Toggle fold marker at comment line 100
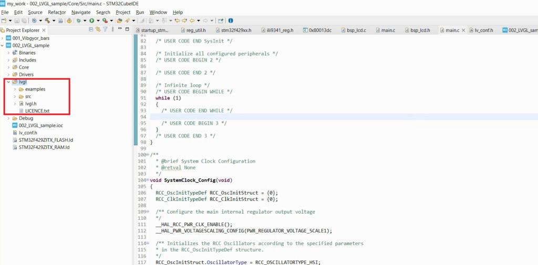This screenshot has width=538, height=265. (148, 155)
